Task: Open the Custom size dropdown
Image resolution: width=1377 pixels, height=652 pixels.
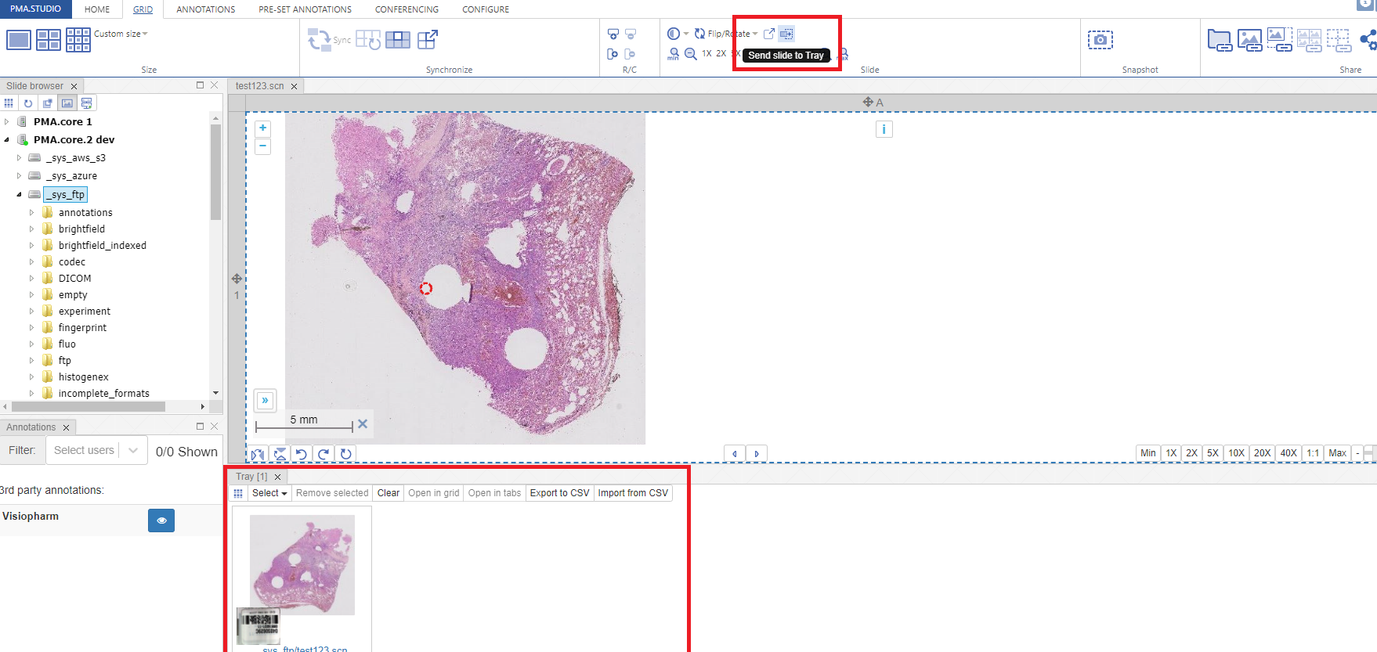Action: (x=121, y=34)
